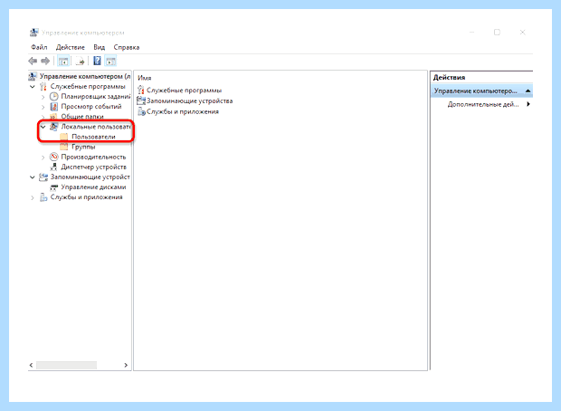Image resolution: width=561 pixels, height=411 pixels.
Task: Click the Forward arrow toolbar icon
Action: (x=45, y=62)
